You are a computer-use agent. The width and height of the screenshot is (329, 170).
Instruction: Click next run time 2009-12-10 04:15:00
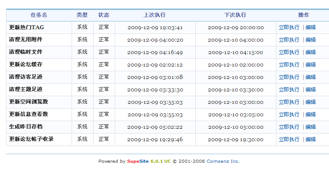coord(235,53)
